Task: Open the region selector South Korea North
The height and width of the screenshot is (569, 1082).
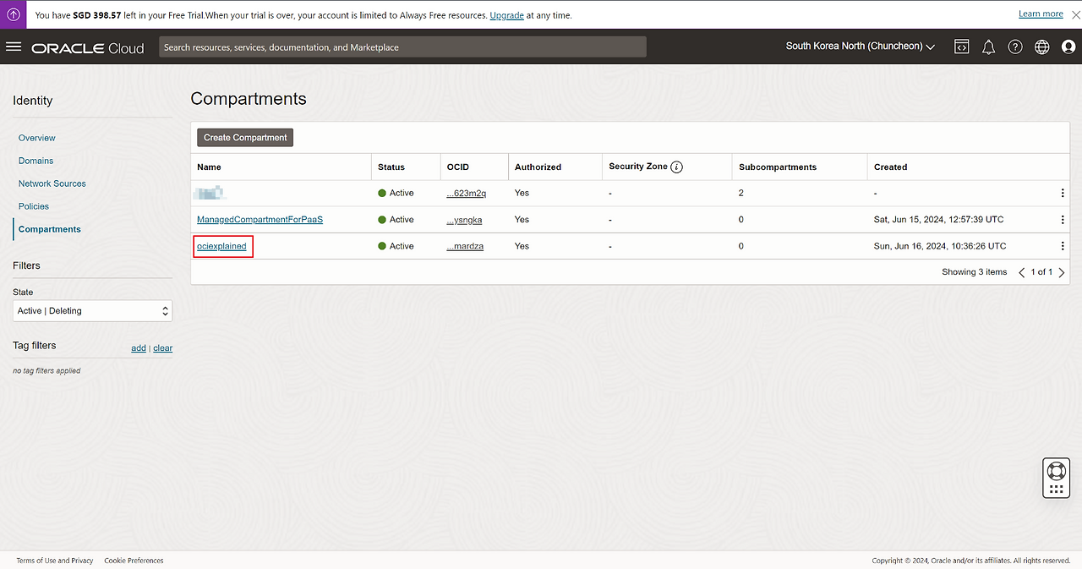Action: click(860, 47)
